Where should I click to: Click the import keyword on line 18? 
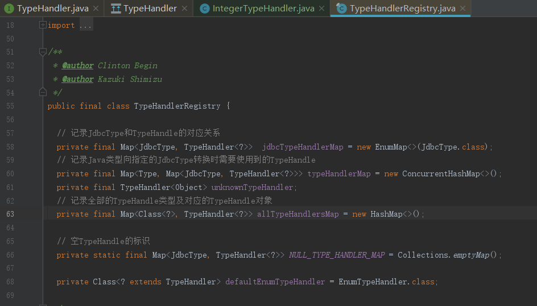[61, 26]
